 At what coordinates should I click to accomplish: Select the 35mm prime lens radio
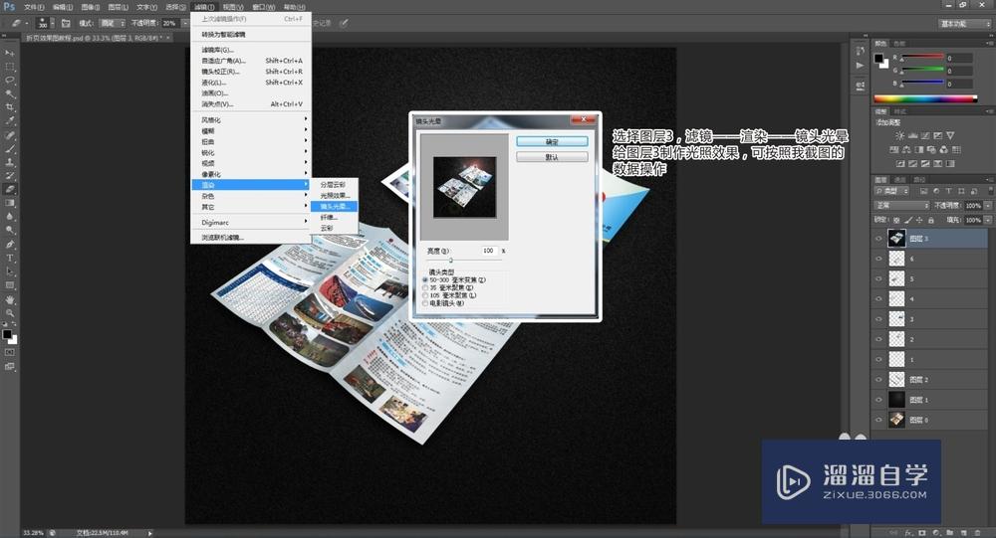425,288
